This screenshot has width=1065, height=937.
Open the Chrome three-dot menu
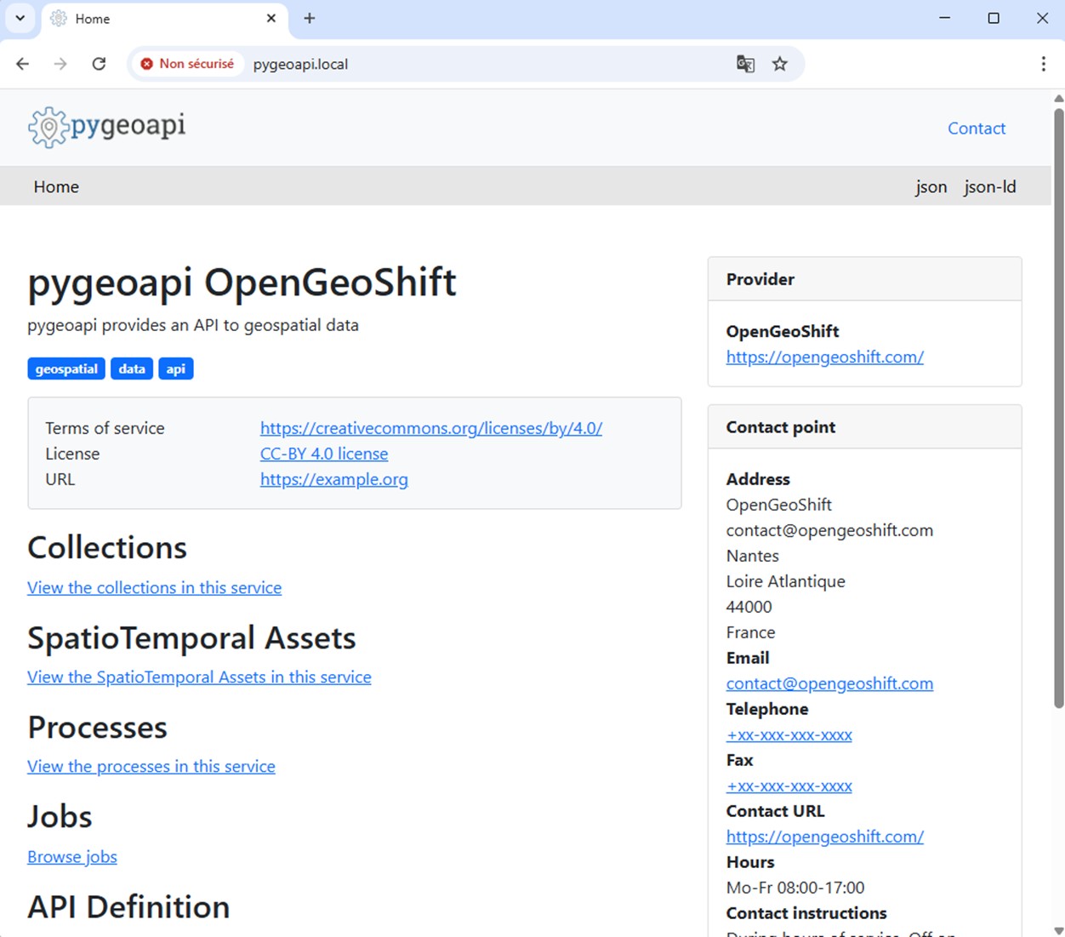click(1043, 64)
